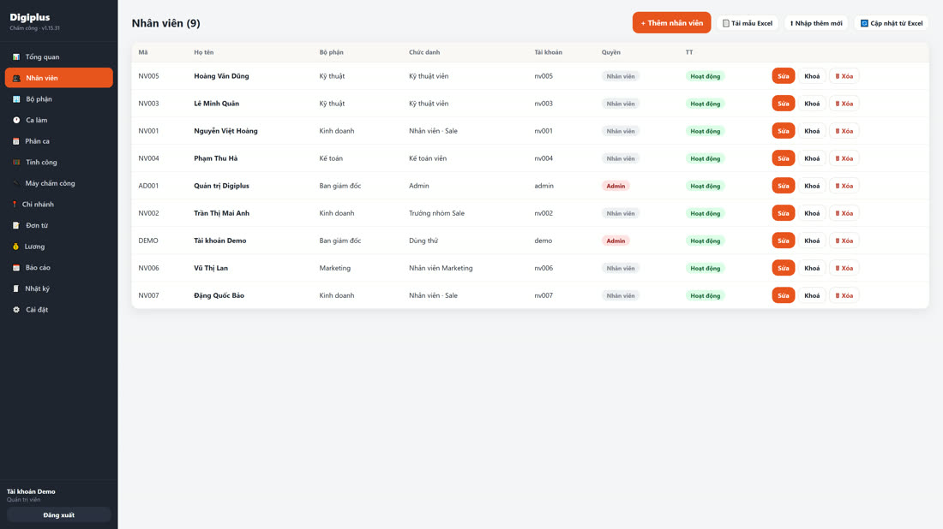The width and height of the screenshot is (943, 529).
Task: Lock Lê Minh Quân account with Khoá
Action: click(812, 104)
